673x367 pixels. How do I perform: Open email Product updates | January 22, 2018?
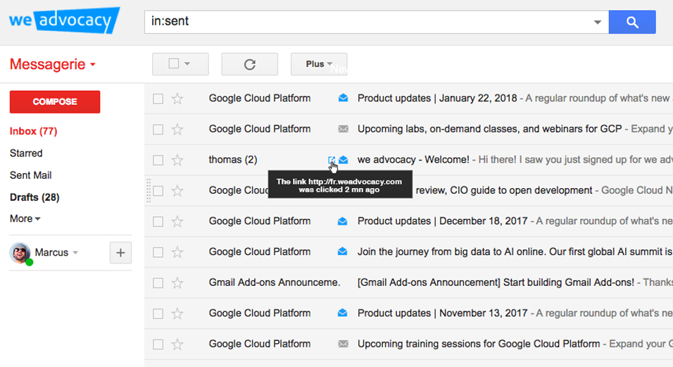[437, 99]
